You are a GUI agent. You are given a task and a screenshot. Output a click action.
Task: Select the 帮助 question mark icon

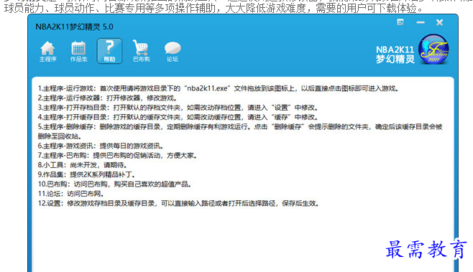click(x=109, y=51)
